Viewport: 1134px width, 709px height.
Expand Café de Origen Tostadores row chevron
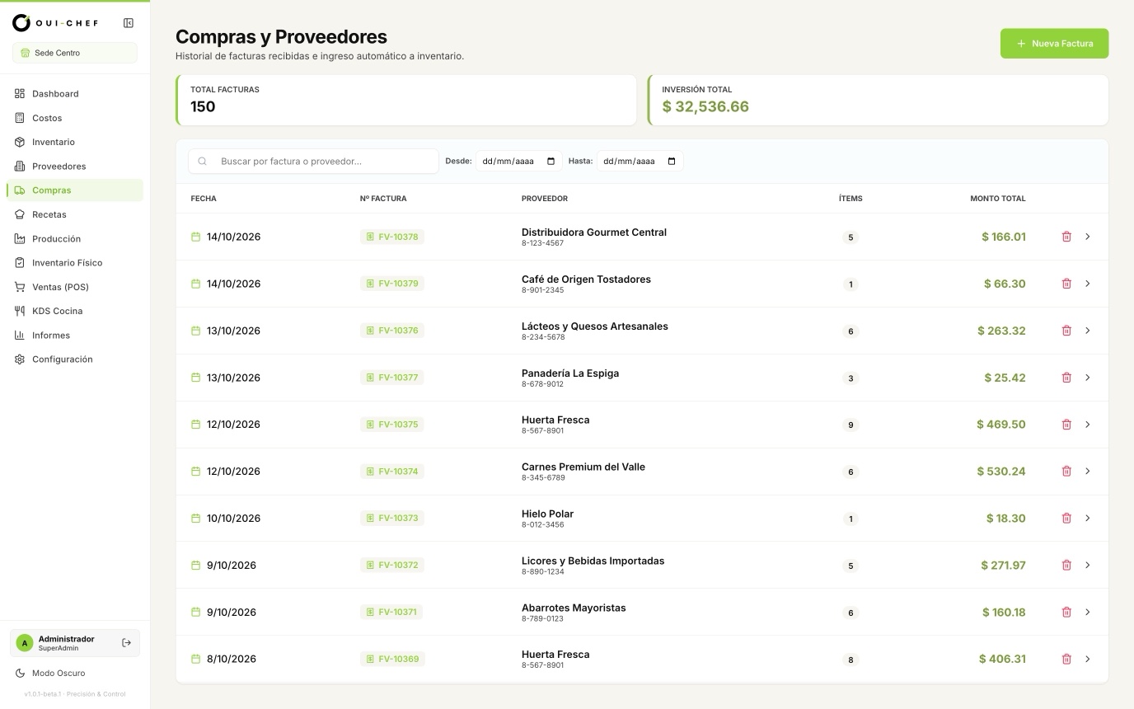coord(1088,284)
